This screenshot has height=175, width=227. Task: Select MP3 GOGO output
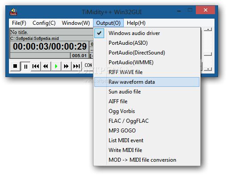(147, 131)
